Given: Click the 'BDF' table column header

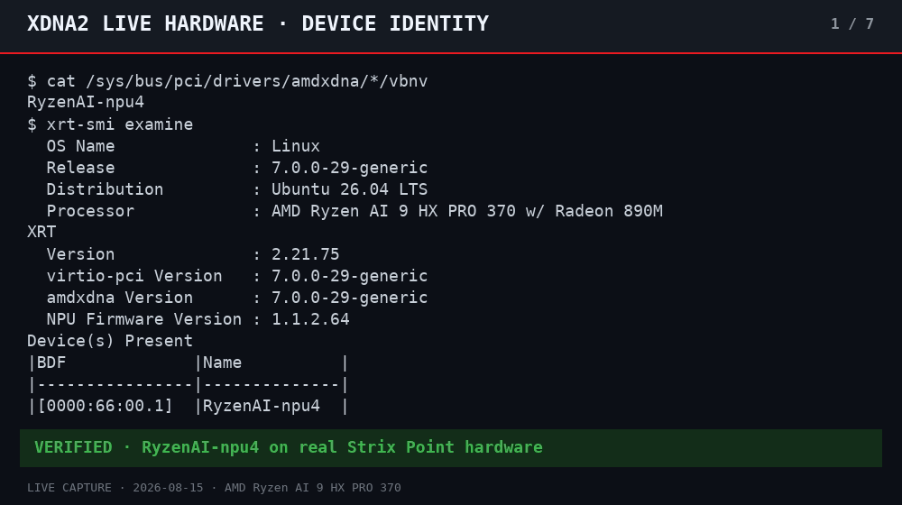Looking at the screenshot, I should (51, 363).
